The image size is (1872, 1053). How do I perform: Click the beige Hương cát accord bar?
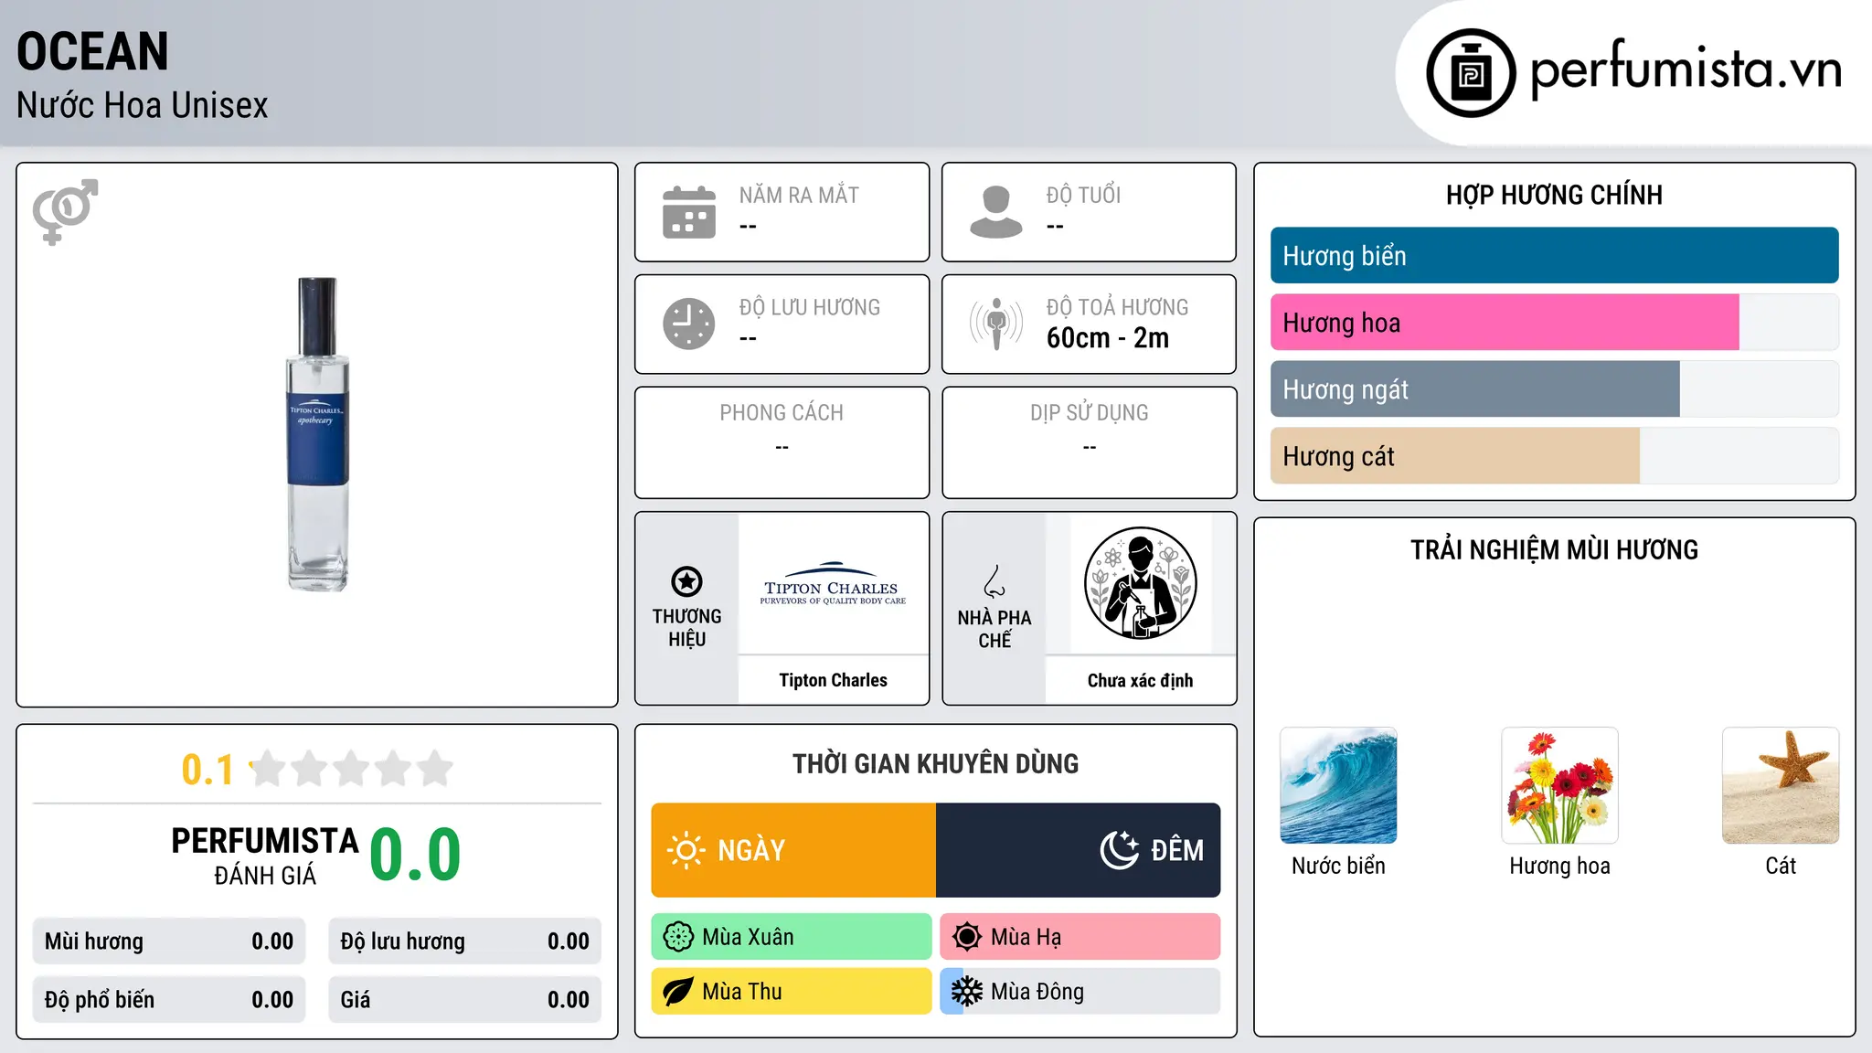click(1455, 455)
